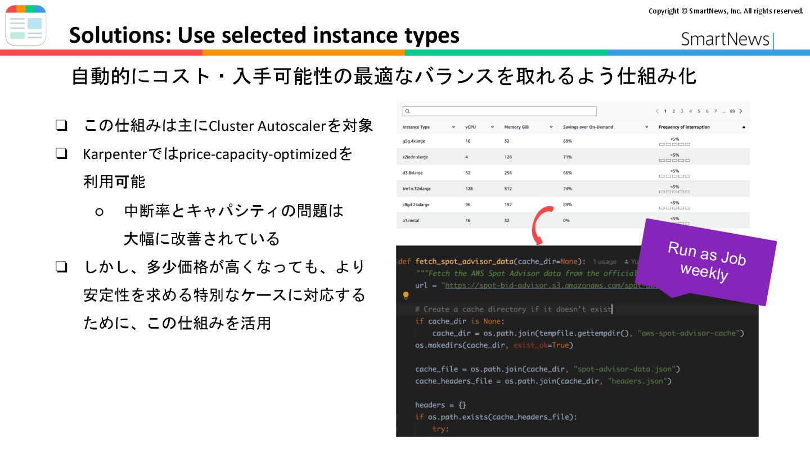The height and width of the screenshot is (455, 810).
Task: Select the a1.metal instance row name
Action: [x=411, y=221]
